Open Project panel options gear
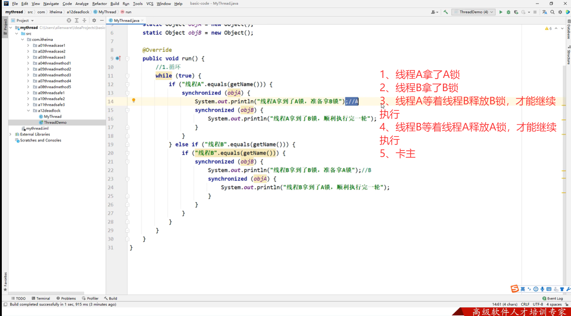Image resolution: width=571 pixels, height=316 pixels. coord(94,21)
